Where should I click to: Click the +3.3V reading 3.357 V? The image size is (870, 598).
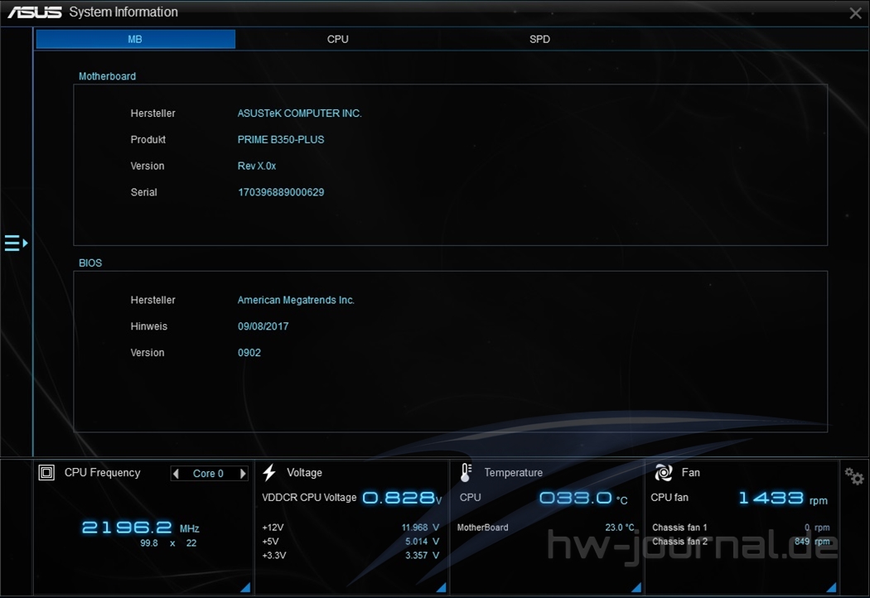(x=422, y=555)
